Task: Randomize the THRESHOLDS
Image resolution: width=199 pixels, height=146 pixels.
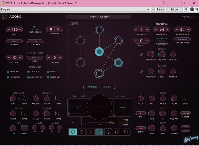Action: pos(14,77)
